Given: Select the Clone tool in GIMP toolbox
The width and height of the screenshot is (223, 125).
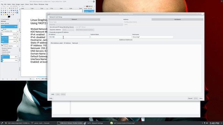Looking at the screenshot, I should [x=3, y=15].
